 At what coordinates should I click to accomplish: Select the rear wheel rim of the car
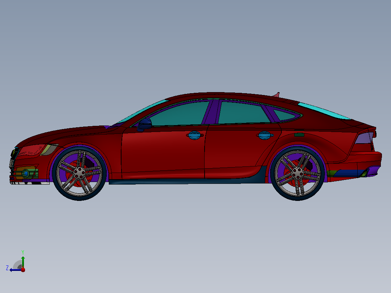pos(297,173)
